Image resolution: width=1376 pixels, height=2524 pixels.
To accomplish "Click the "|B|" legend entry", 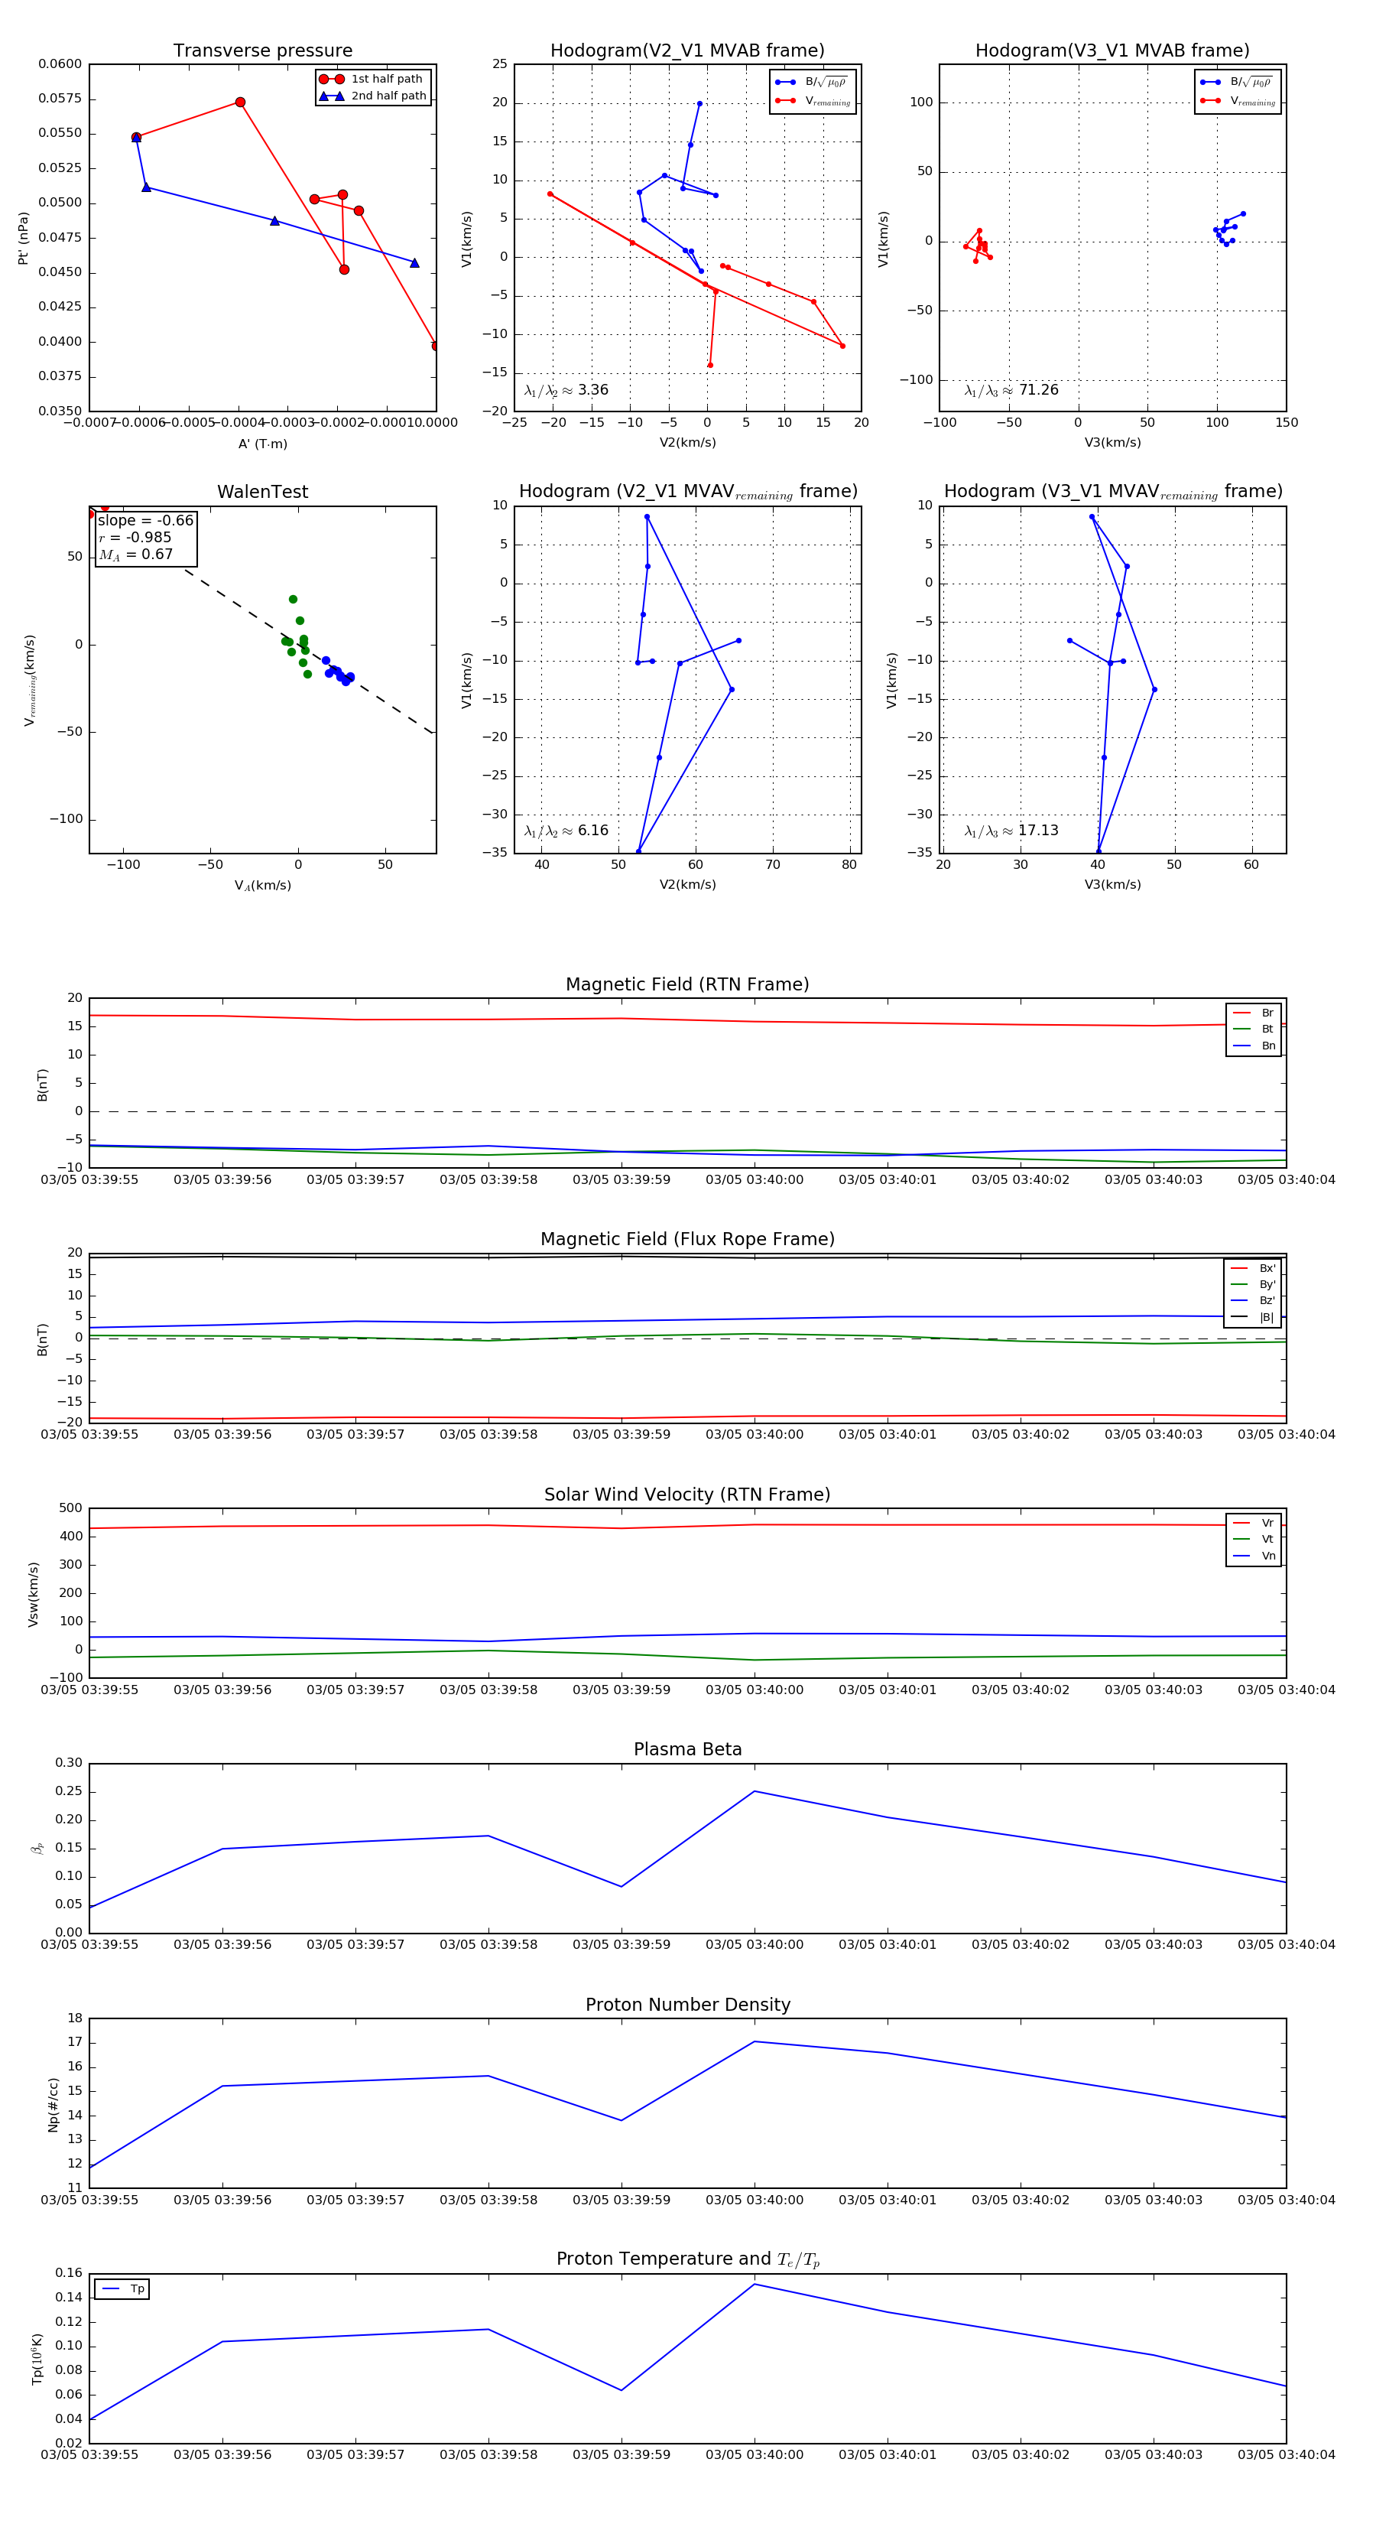I will (x=1254, y=1317).
